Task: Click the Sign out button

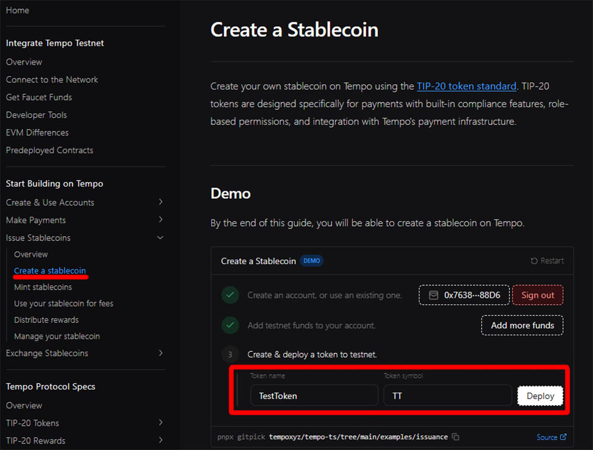Action: (538, 295)
